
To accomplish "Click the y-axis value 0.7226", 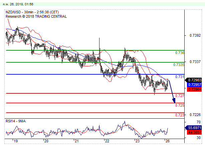I will coord(195,115).
